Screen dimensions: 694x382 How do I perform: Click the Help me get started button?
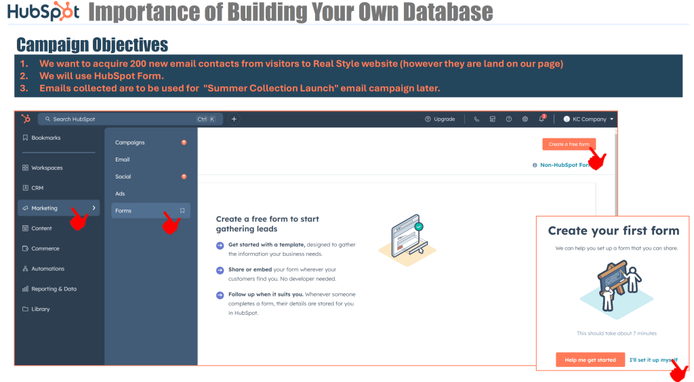point(580,360)
